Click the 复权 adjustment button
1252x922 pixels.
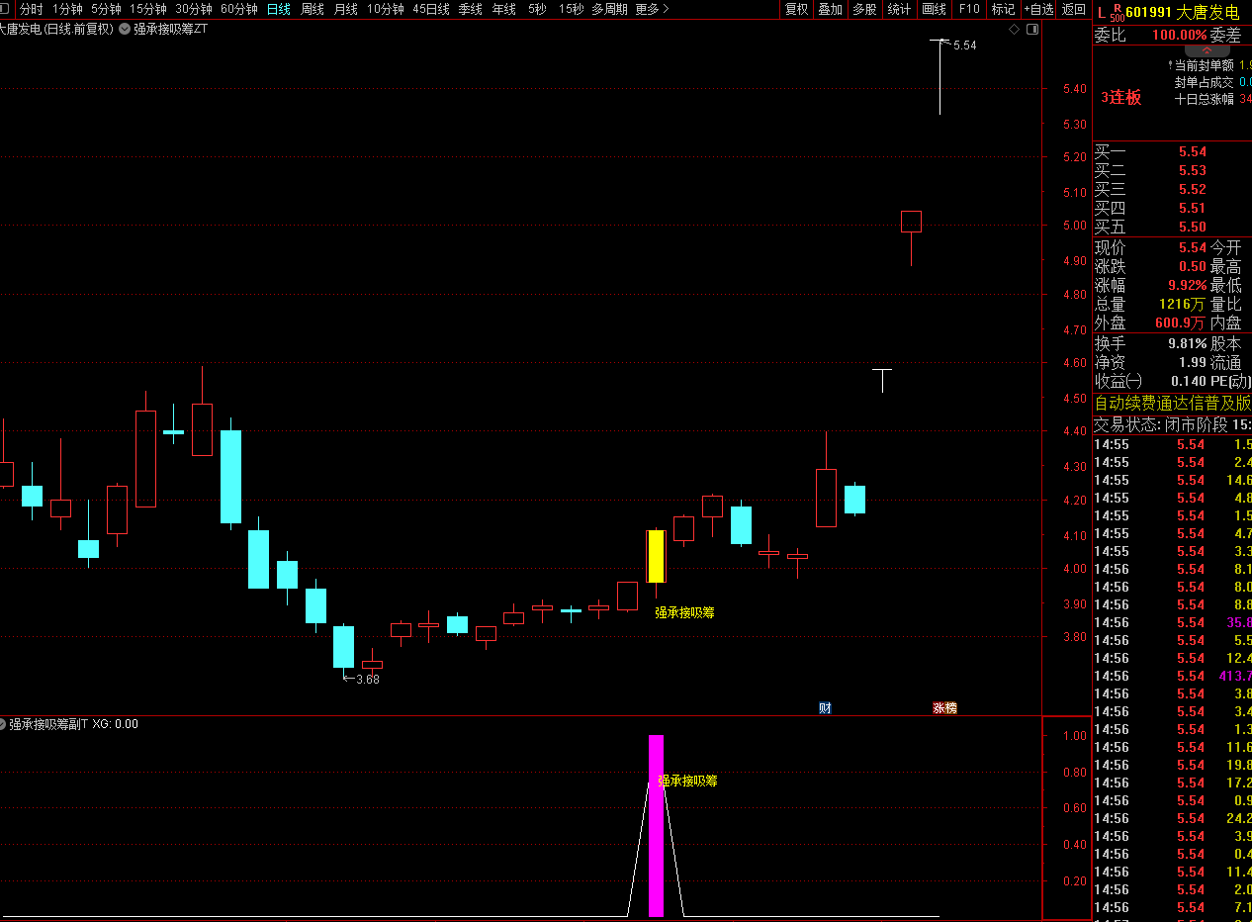[796, 9]
